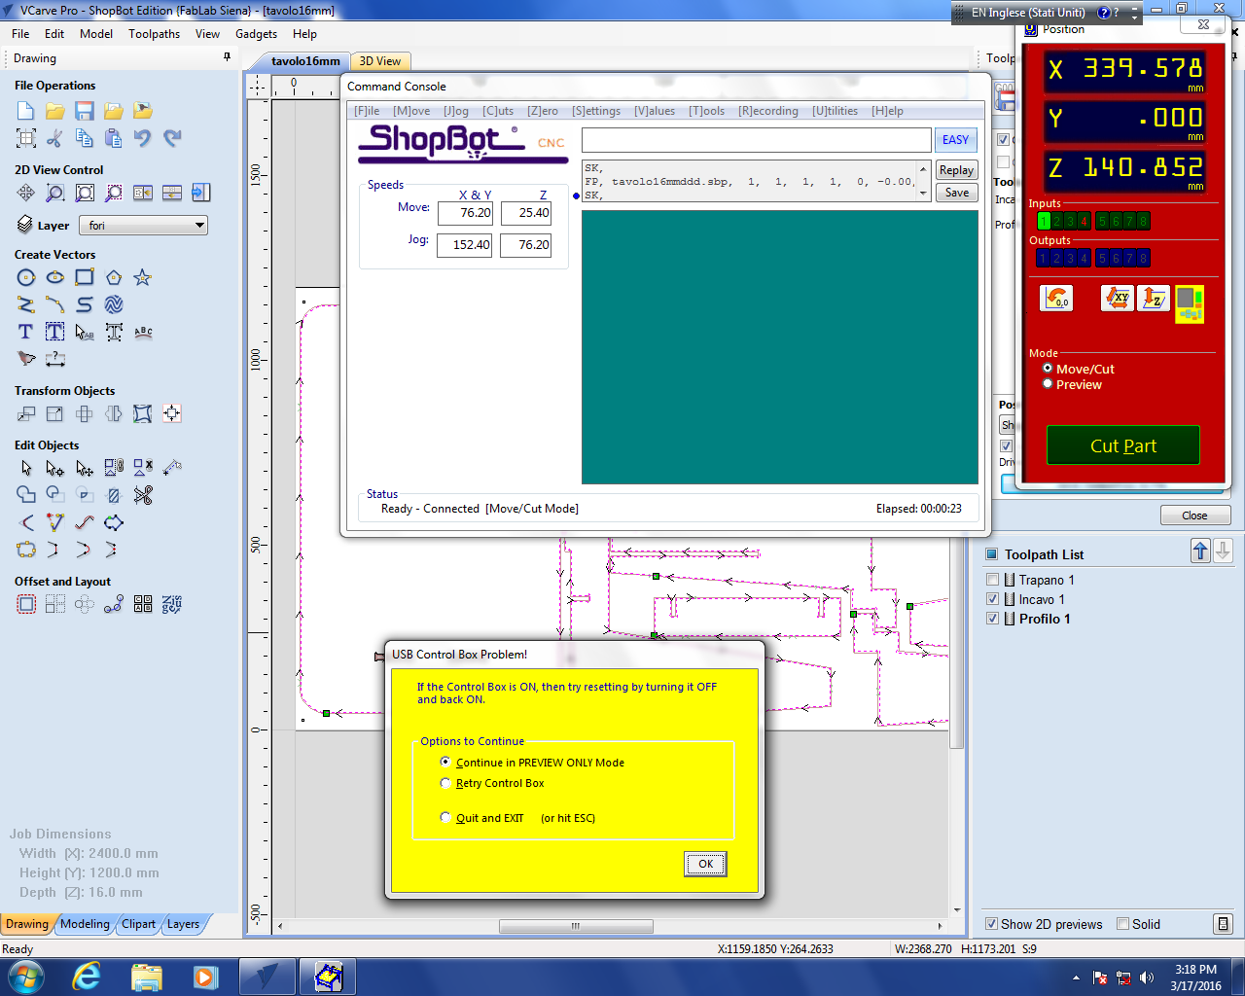1245x996 pixels.
Task: Click the Z move icon in Position window
Action: coord(1154,298)
